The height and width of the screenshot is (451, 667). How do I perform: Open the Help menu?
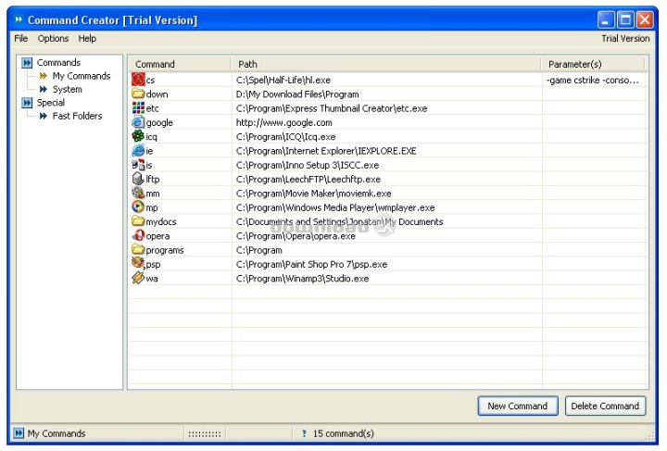point(87,38)
